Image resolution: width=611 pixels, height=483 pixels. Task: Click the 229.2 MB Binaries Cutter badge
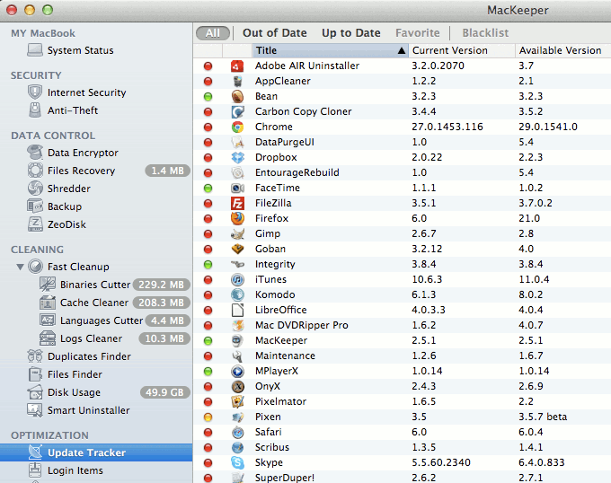pyautogui.click(x=162, y=285)
